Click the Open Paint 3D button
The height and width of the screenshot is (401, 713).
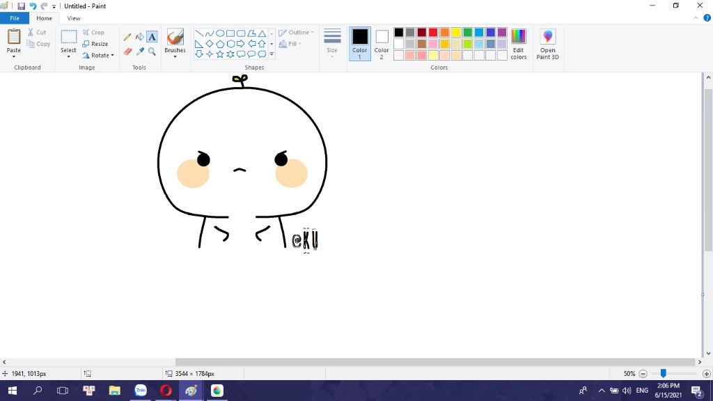pos(547,44)
